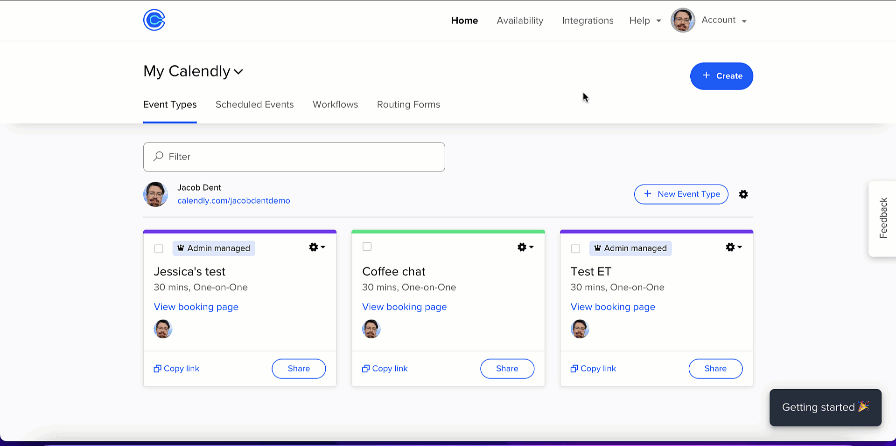Expand the Help dropdown menu

click(645, 21)
